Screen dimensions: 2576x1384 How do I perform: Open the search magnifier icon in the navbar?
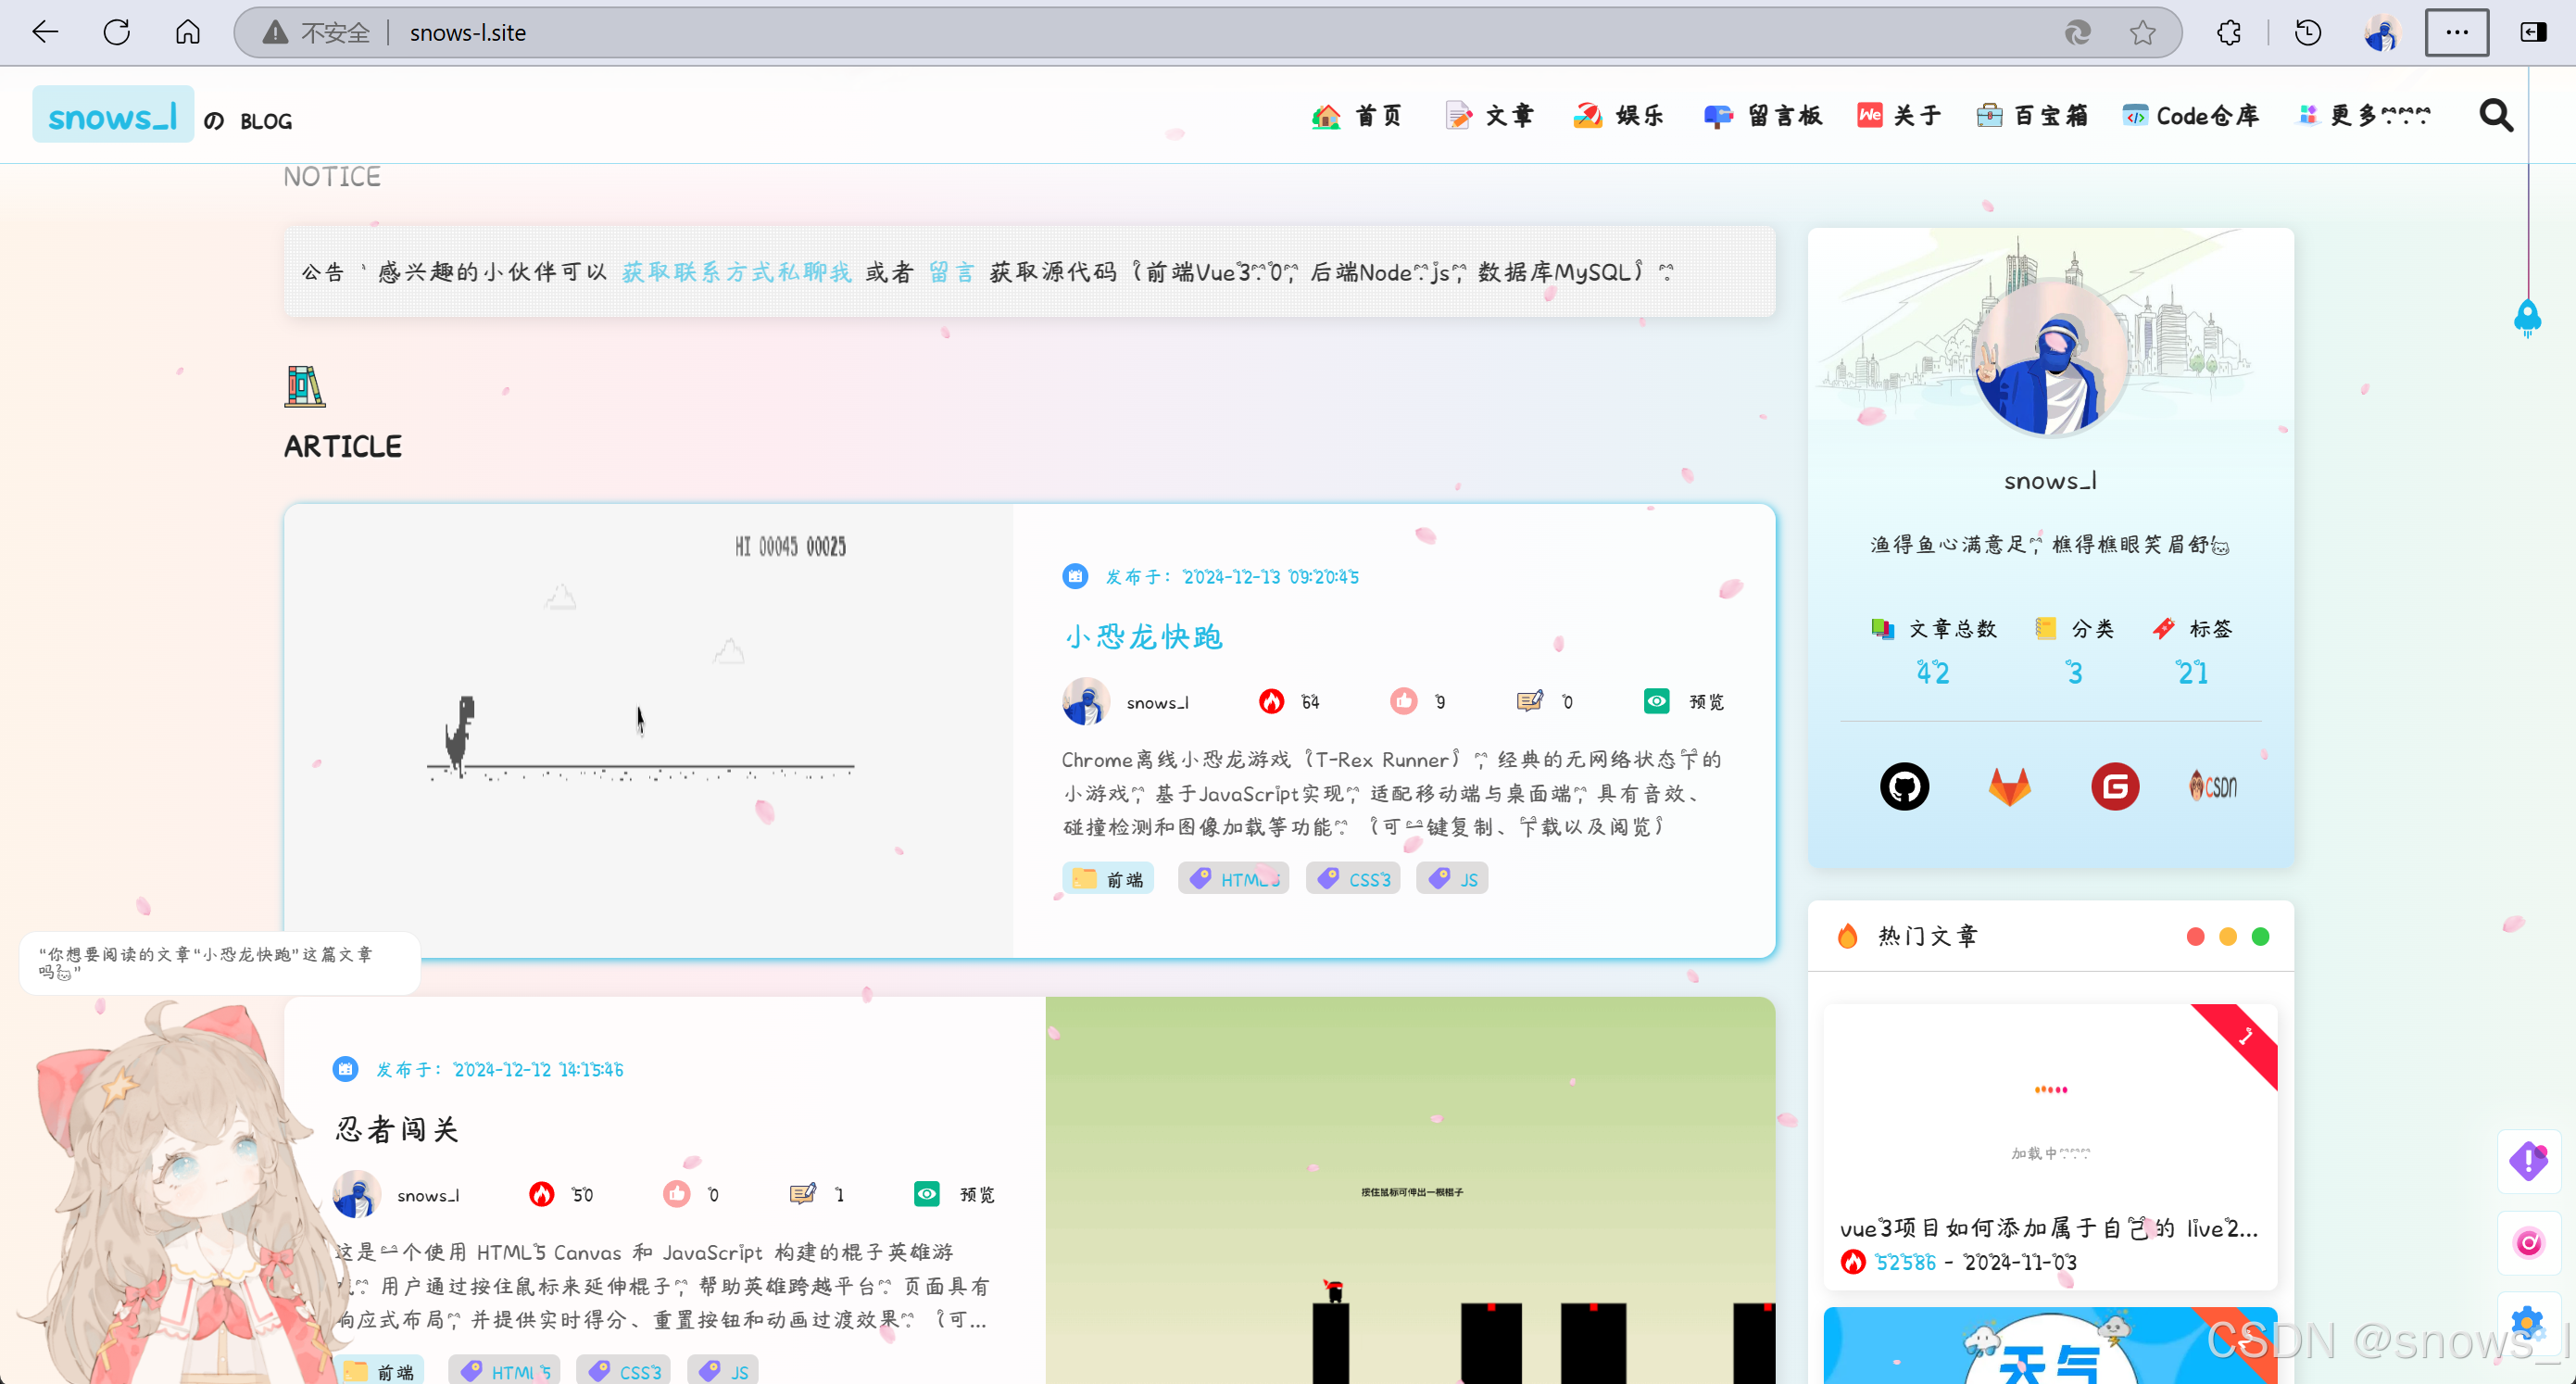tap(2495, 115)
